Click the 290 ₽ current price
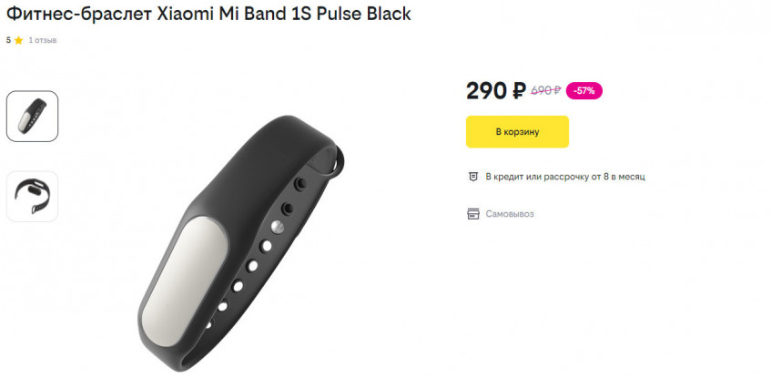The height and width of the screenshot is (378, 771). 495,90
